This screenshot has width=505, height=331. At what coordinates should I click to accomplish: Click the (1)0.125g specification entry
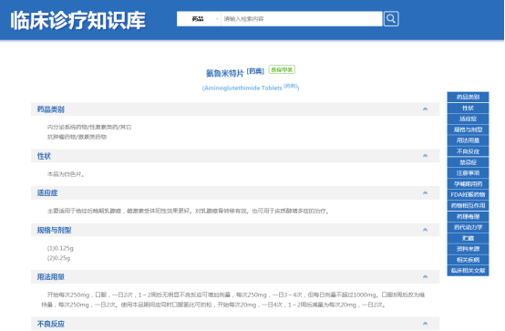(60, 248)
